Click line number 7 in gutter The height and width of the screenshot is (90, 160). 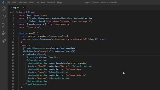click(x=13, y=33)
